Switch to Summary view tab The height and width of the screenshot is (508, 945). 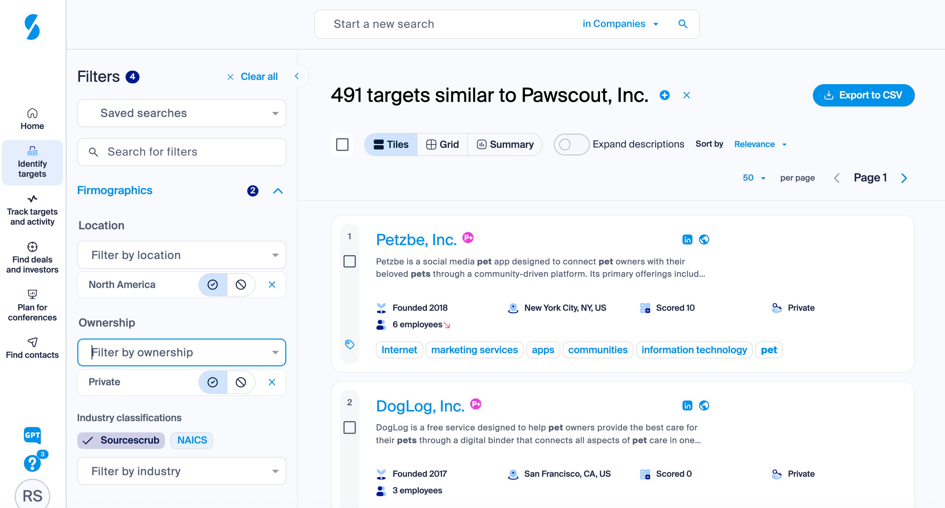(505, 144)
